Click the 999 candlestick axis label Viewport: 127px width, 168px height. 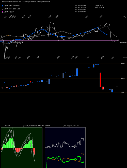[122, 93]
